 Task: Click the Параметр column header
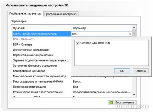80,28
